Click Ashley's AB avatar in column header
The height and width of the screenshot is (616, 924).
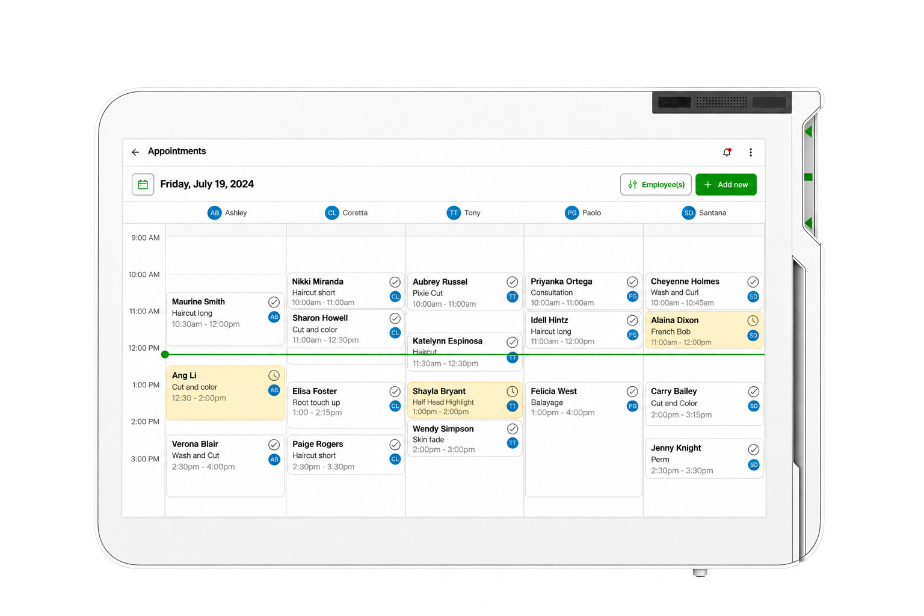click(214, 213)
